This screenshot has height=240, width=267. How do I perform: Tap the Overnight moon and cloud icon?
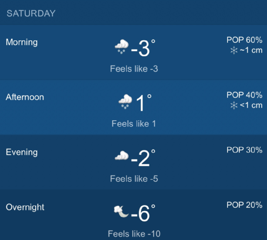pos(121,211)
